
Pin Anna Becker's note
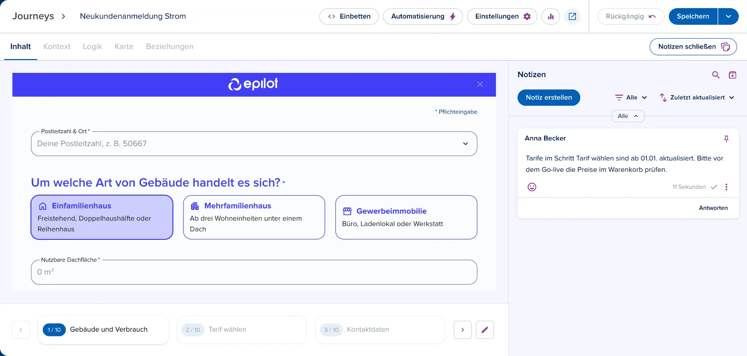click(727, 138)
